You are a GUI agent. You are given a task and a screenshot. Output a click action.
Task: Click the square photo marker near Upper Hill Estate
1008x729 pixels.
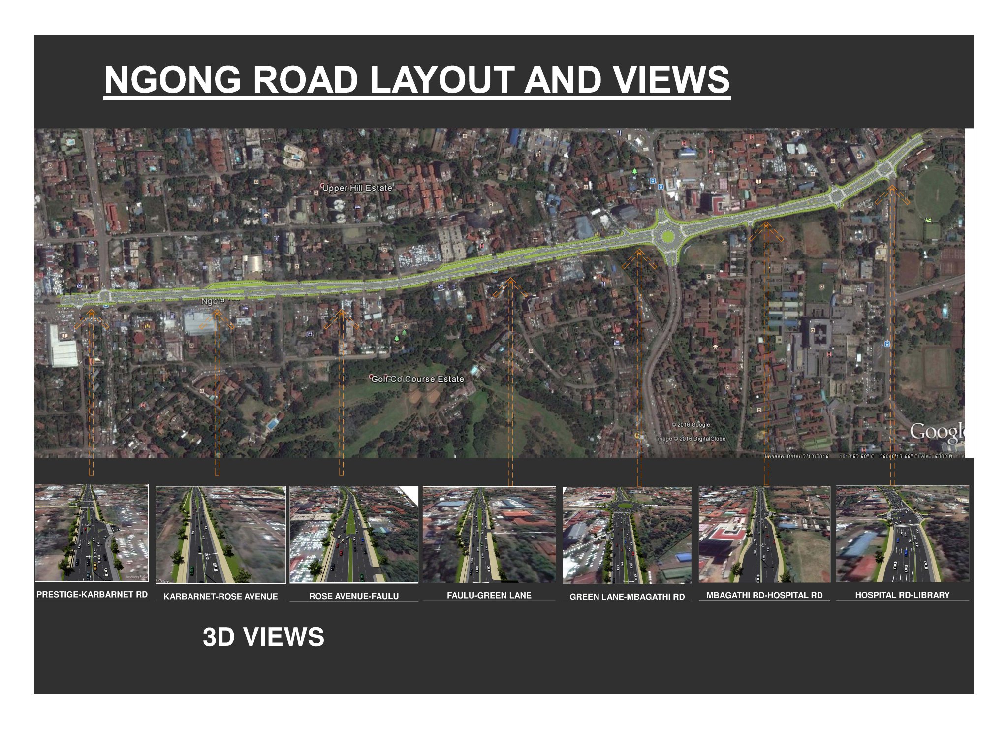(316, 192)
